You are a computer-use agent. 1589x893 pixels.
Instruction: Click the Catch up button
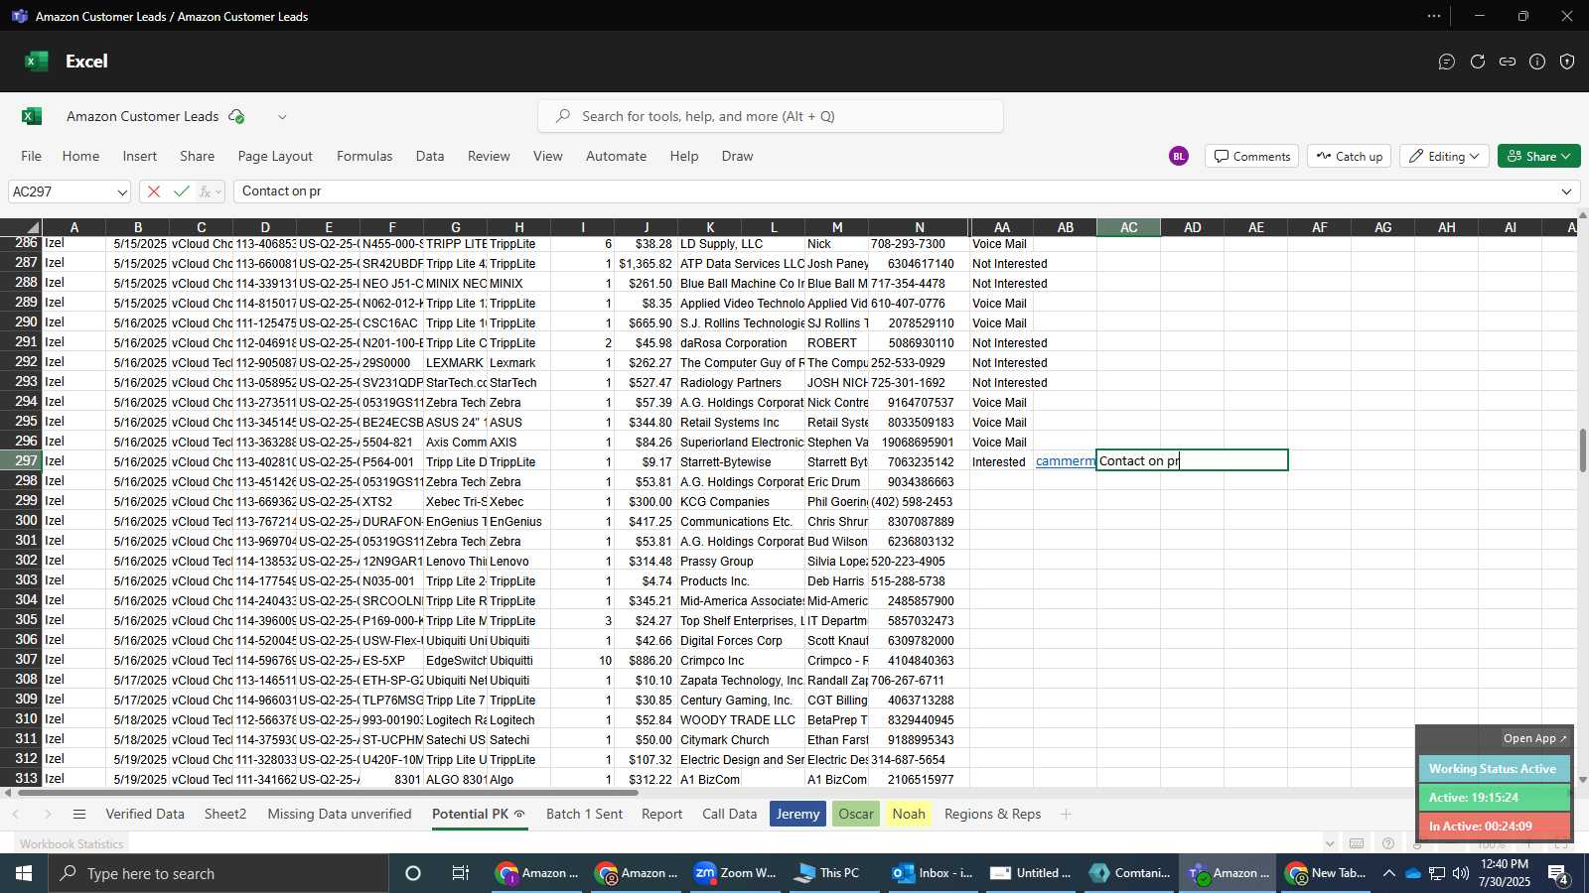[1350, 156]
